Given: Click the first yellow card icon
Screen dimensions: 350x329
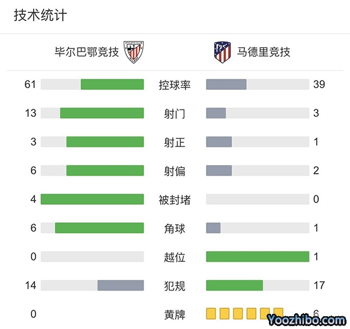Looking at the screenshot, I should pos(211,314).
